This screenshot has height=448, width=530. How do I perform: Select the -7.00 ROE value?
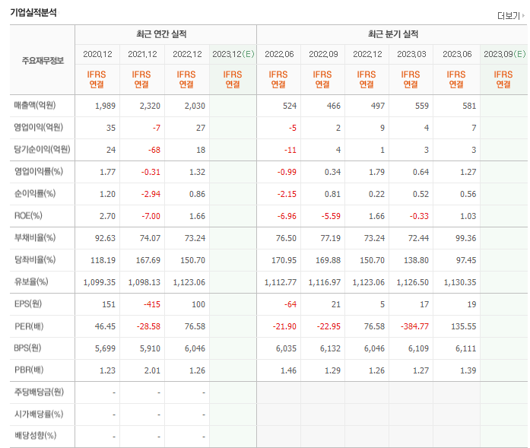coord(151,216)
